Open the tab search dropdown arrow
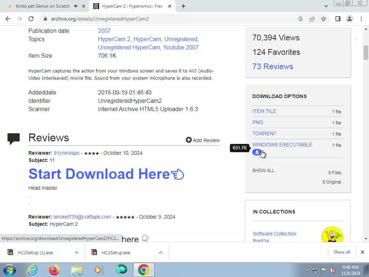The image size is (369, 277). click(x=326, y=6)
